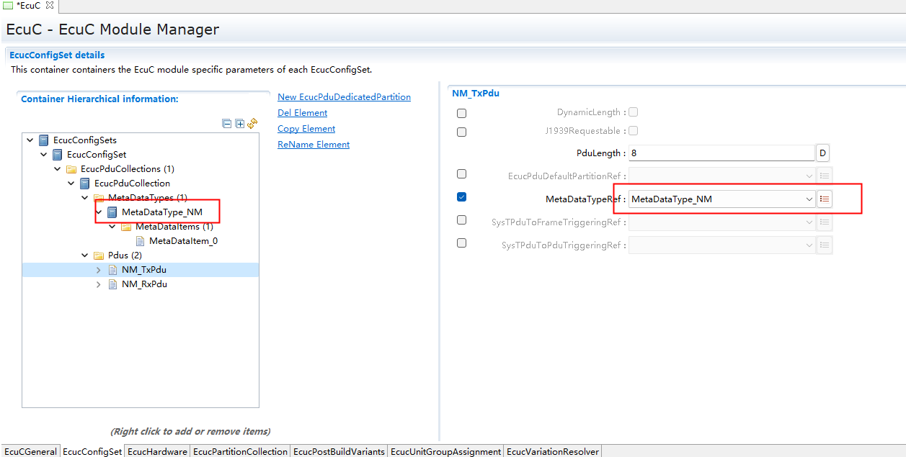906x457 pixels.
Task: Open the EcucPartitionCollection tab
Action: [240, 451]
